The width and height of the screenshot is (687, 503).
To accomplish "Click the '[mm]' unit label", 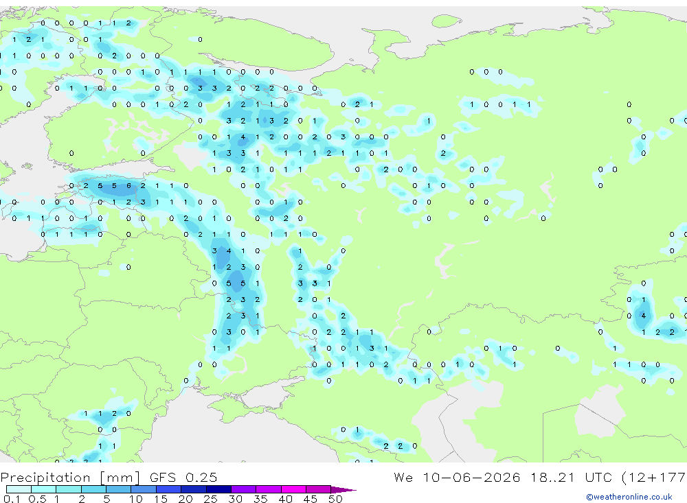I will 120,478.
